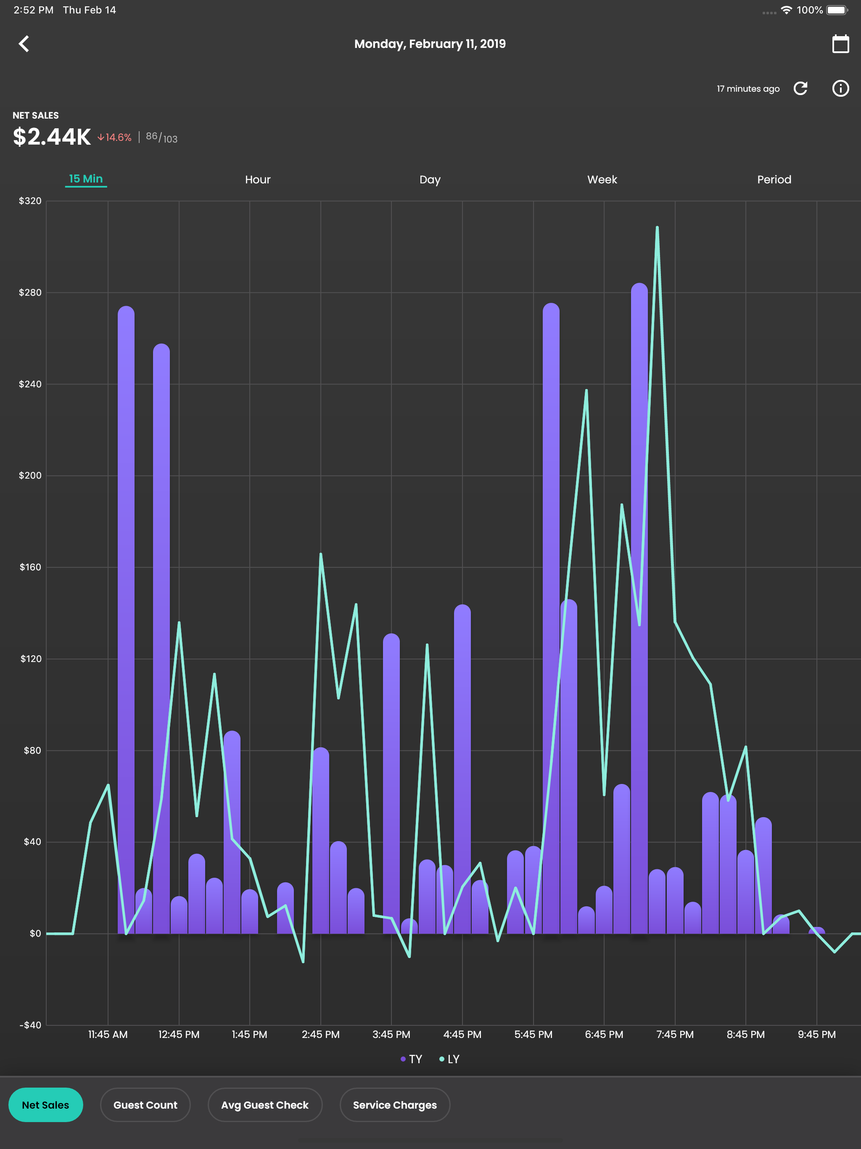Tap the 9:45 PM axis label

(x=816, y=1034)
